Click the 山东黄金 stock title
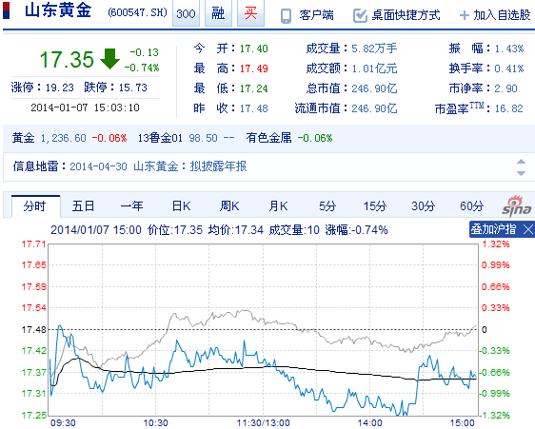The width and height of the screenshot is (535, 429). (x=58, y=10)
